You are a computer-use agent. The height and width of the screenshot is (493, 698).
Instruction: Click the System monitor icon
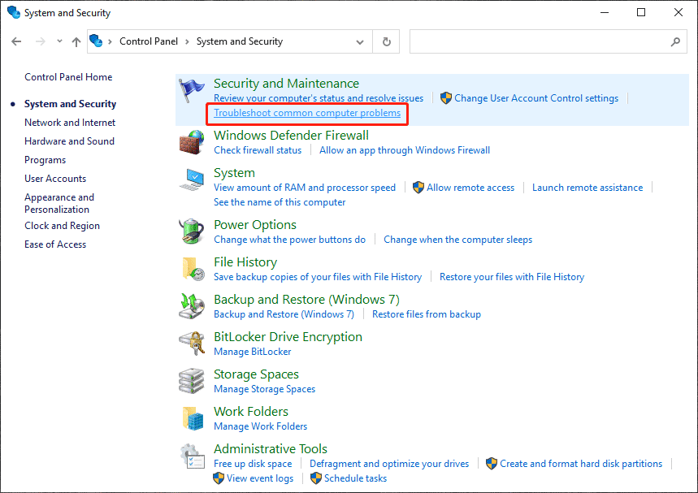(x=192, y=180)
